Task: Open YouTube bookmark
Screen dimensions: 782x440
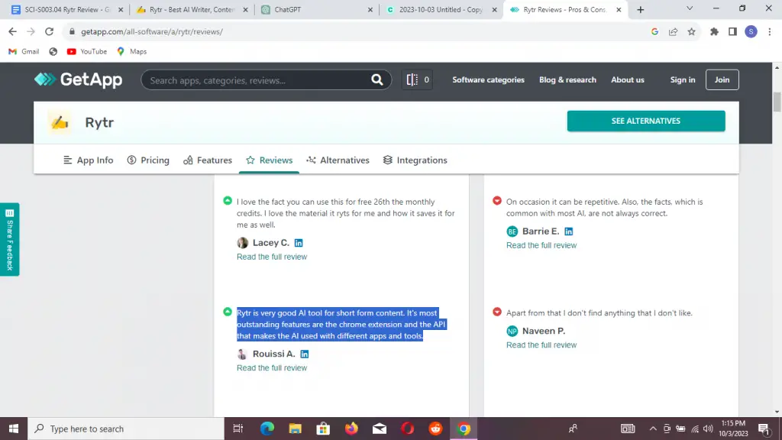Action: (x=87, y=51)
